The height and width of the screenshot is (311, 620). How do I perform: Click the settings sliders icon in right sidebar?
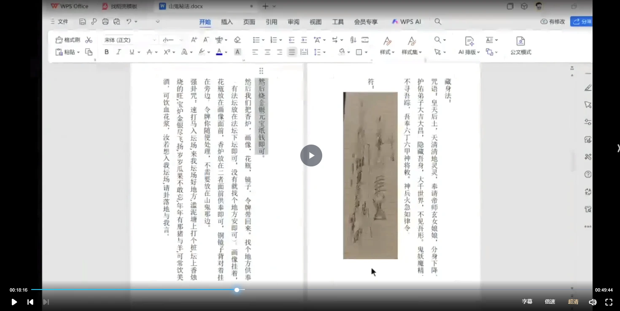(x=588, y=122)
